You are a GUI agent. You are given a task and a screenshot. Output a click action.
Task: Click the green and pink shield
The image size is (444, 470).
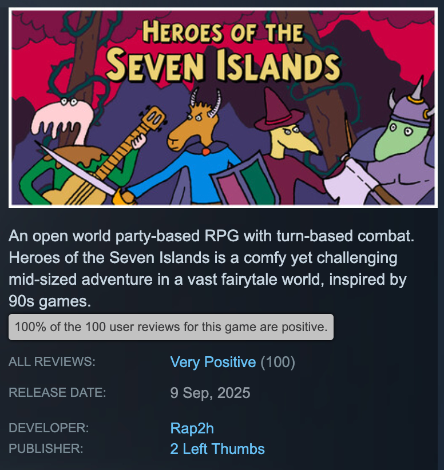click(x=244, y=181)
